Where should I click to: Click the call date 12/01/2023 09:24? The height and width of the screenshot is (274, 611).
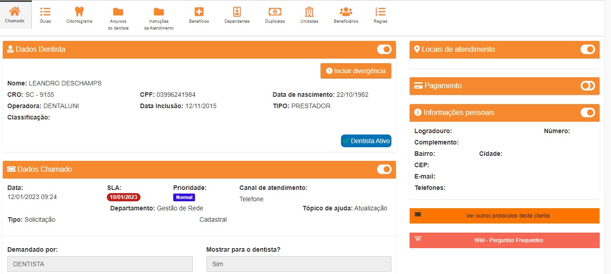[32, 197]
